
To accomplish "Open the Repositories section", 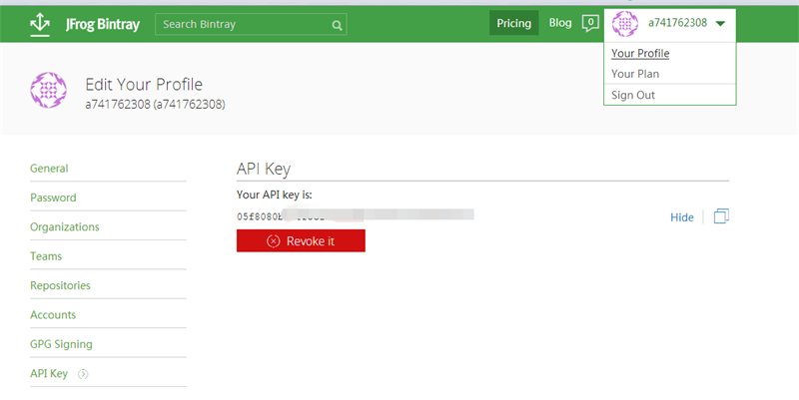I will [x=60, y=285].
